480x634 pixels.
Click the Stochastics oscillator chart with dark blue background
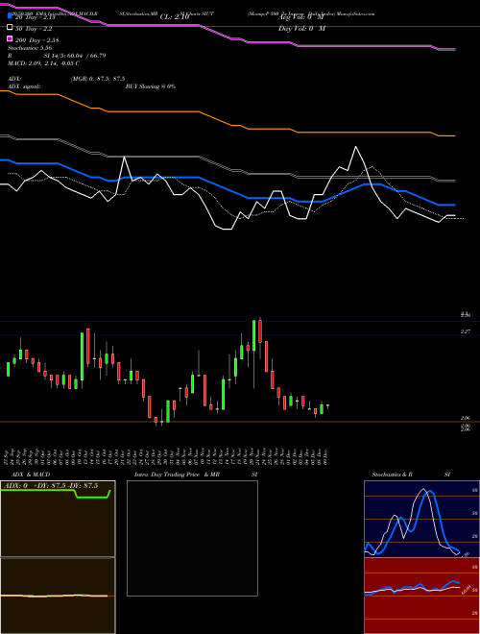421,519
